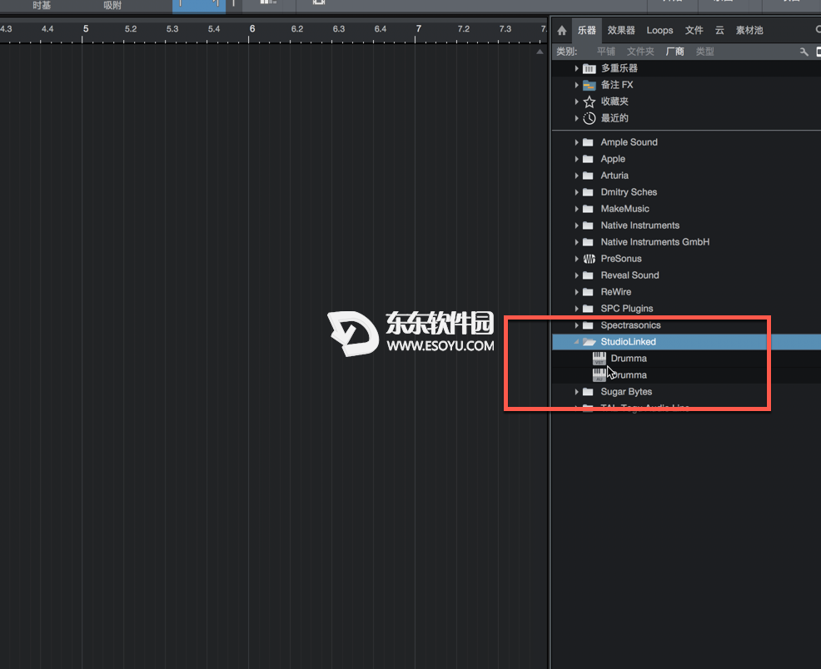This screenshot has height=669, width=821.
Task: Click the 备注 FX folder icon
Action: [590, 85]
